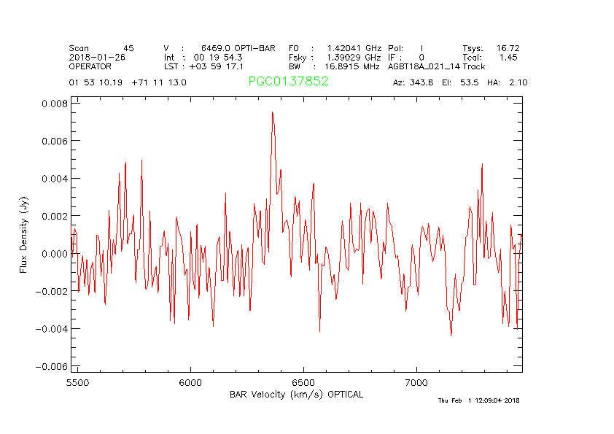Click the -0.006 y-axis tick label
Screen dimensions: 614x434
click(x=51, y=366)
